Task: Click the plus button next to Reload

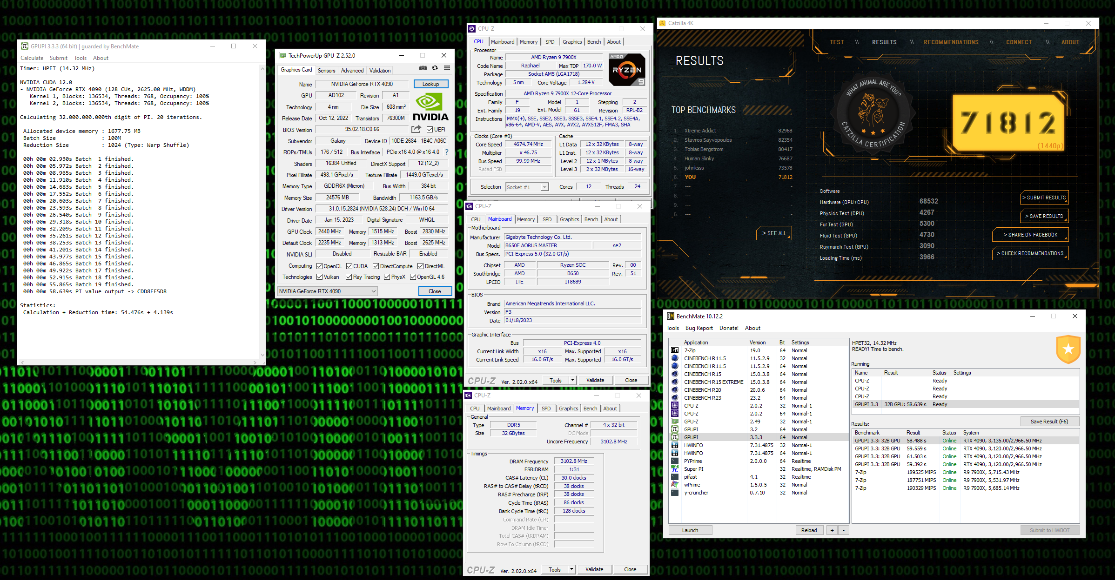Action: 832,530
